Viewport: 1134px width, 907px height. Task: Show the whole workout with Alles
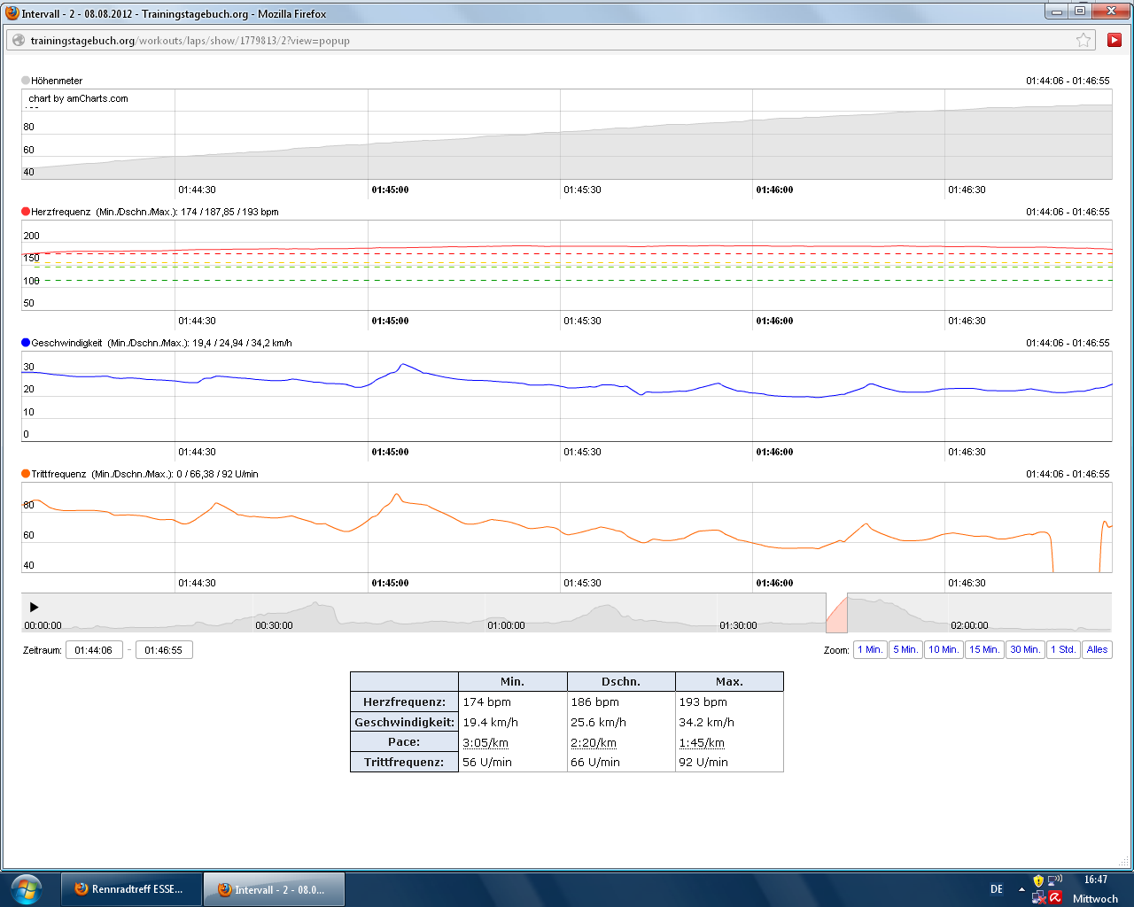[1097, 650]
